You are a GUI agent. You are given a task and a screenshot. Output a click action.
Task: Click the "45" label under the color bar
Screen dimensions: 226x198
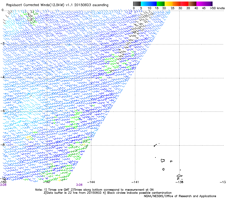click(x=204, y=8)
